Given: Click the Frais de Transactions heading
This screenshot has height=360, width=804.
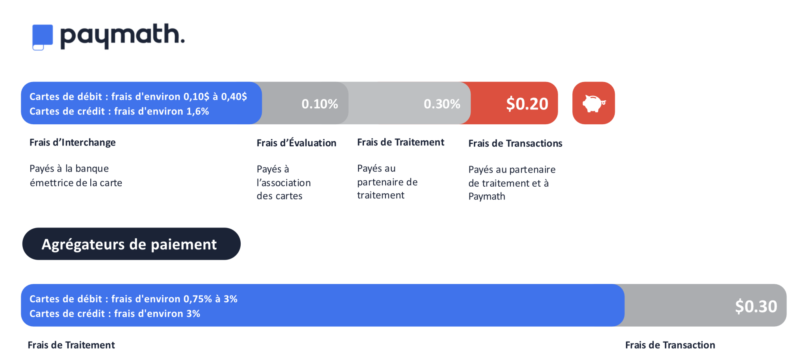Looking at the screenshot, I should click(x=515, y=144).
